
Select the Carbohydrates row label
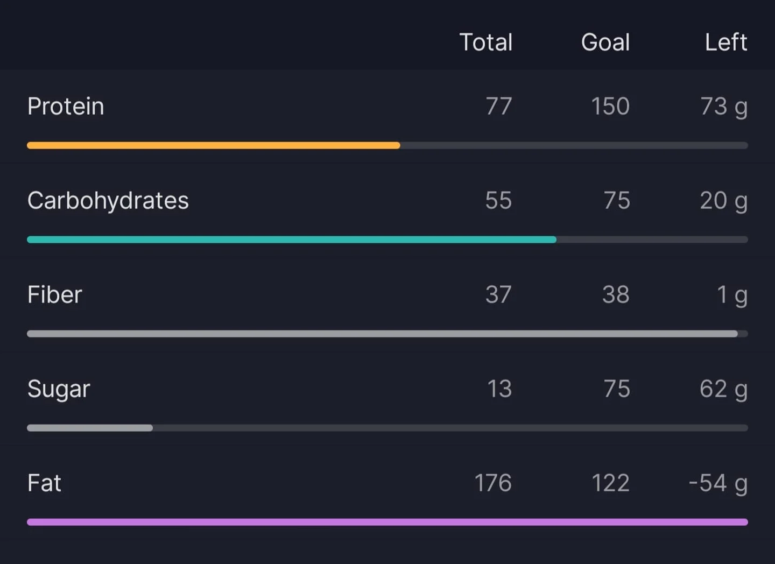(x=108, y=201)
